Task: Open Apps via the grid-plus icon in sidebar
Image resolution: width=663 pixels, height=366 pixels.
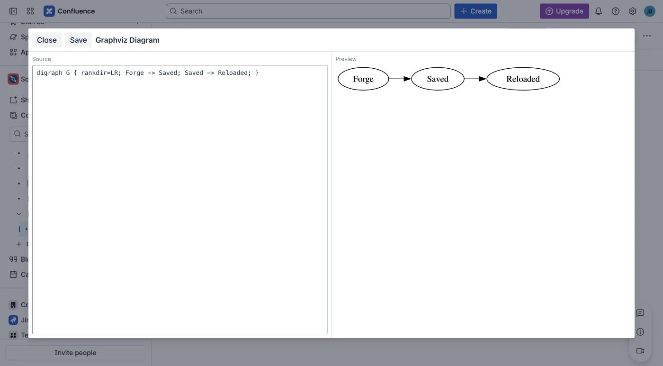Action: point(13,52)
